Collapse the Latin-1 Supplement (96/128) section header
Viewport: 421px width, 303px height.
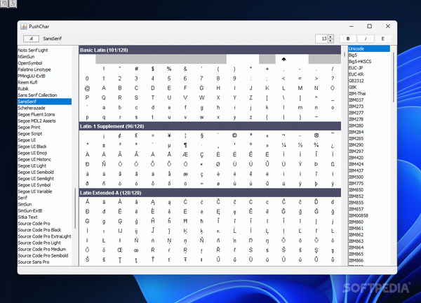[210, 126]
